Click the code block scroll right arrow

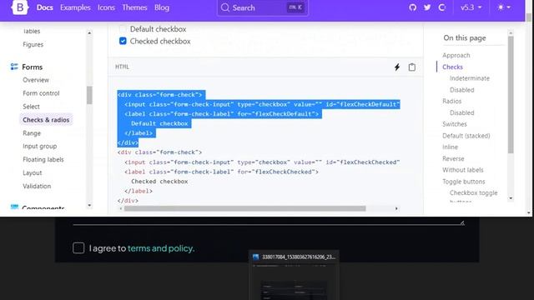tap(396, 208)
